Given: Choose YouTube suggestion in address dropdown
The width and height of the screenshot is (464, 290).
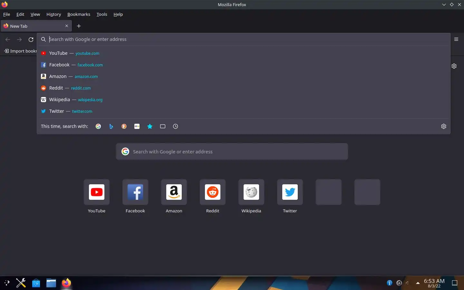Looking at the screenshot, I should (x=244, y=53).
